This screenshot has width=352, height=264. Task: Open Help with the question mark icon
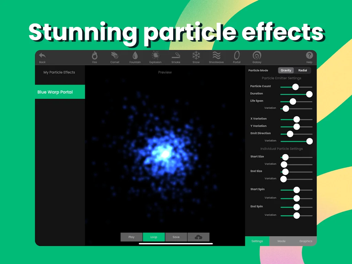309,56
